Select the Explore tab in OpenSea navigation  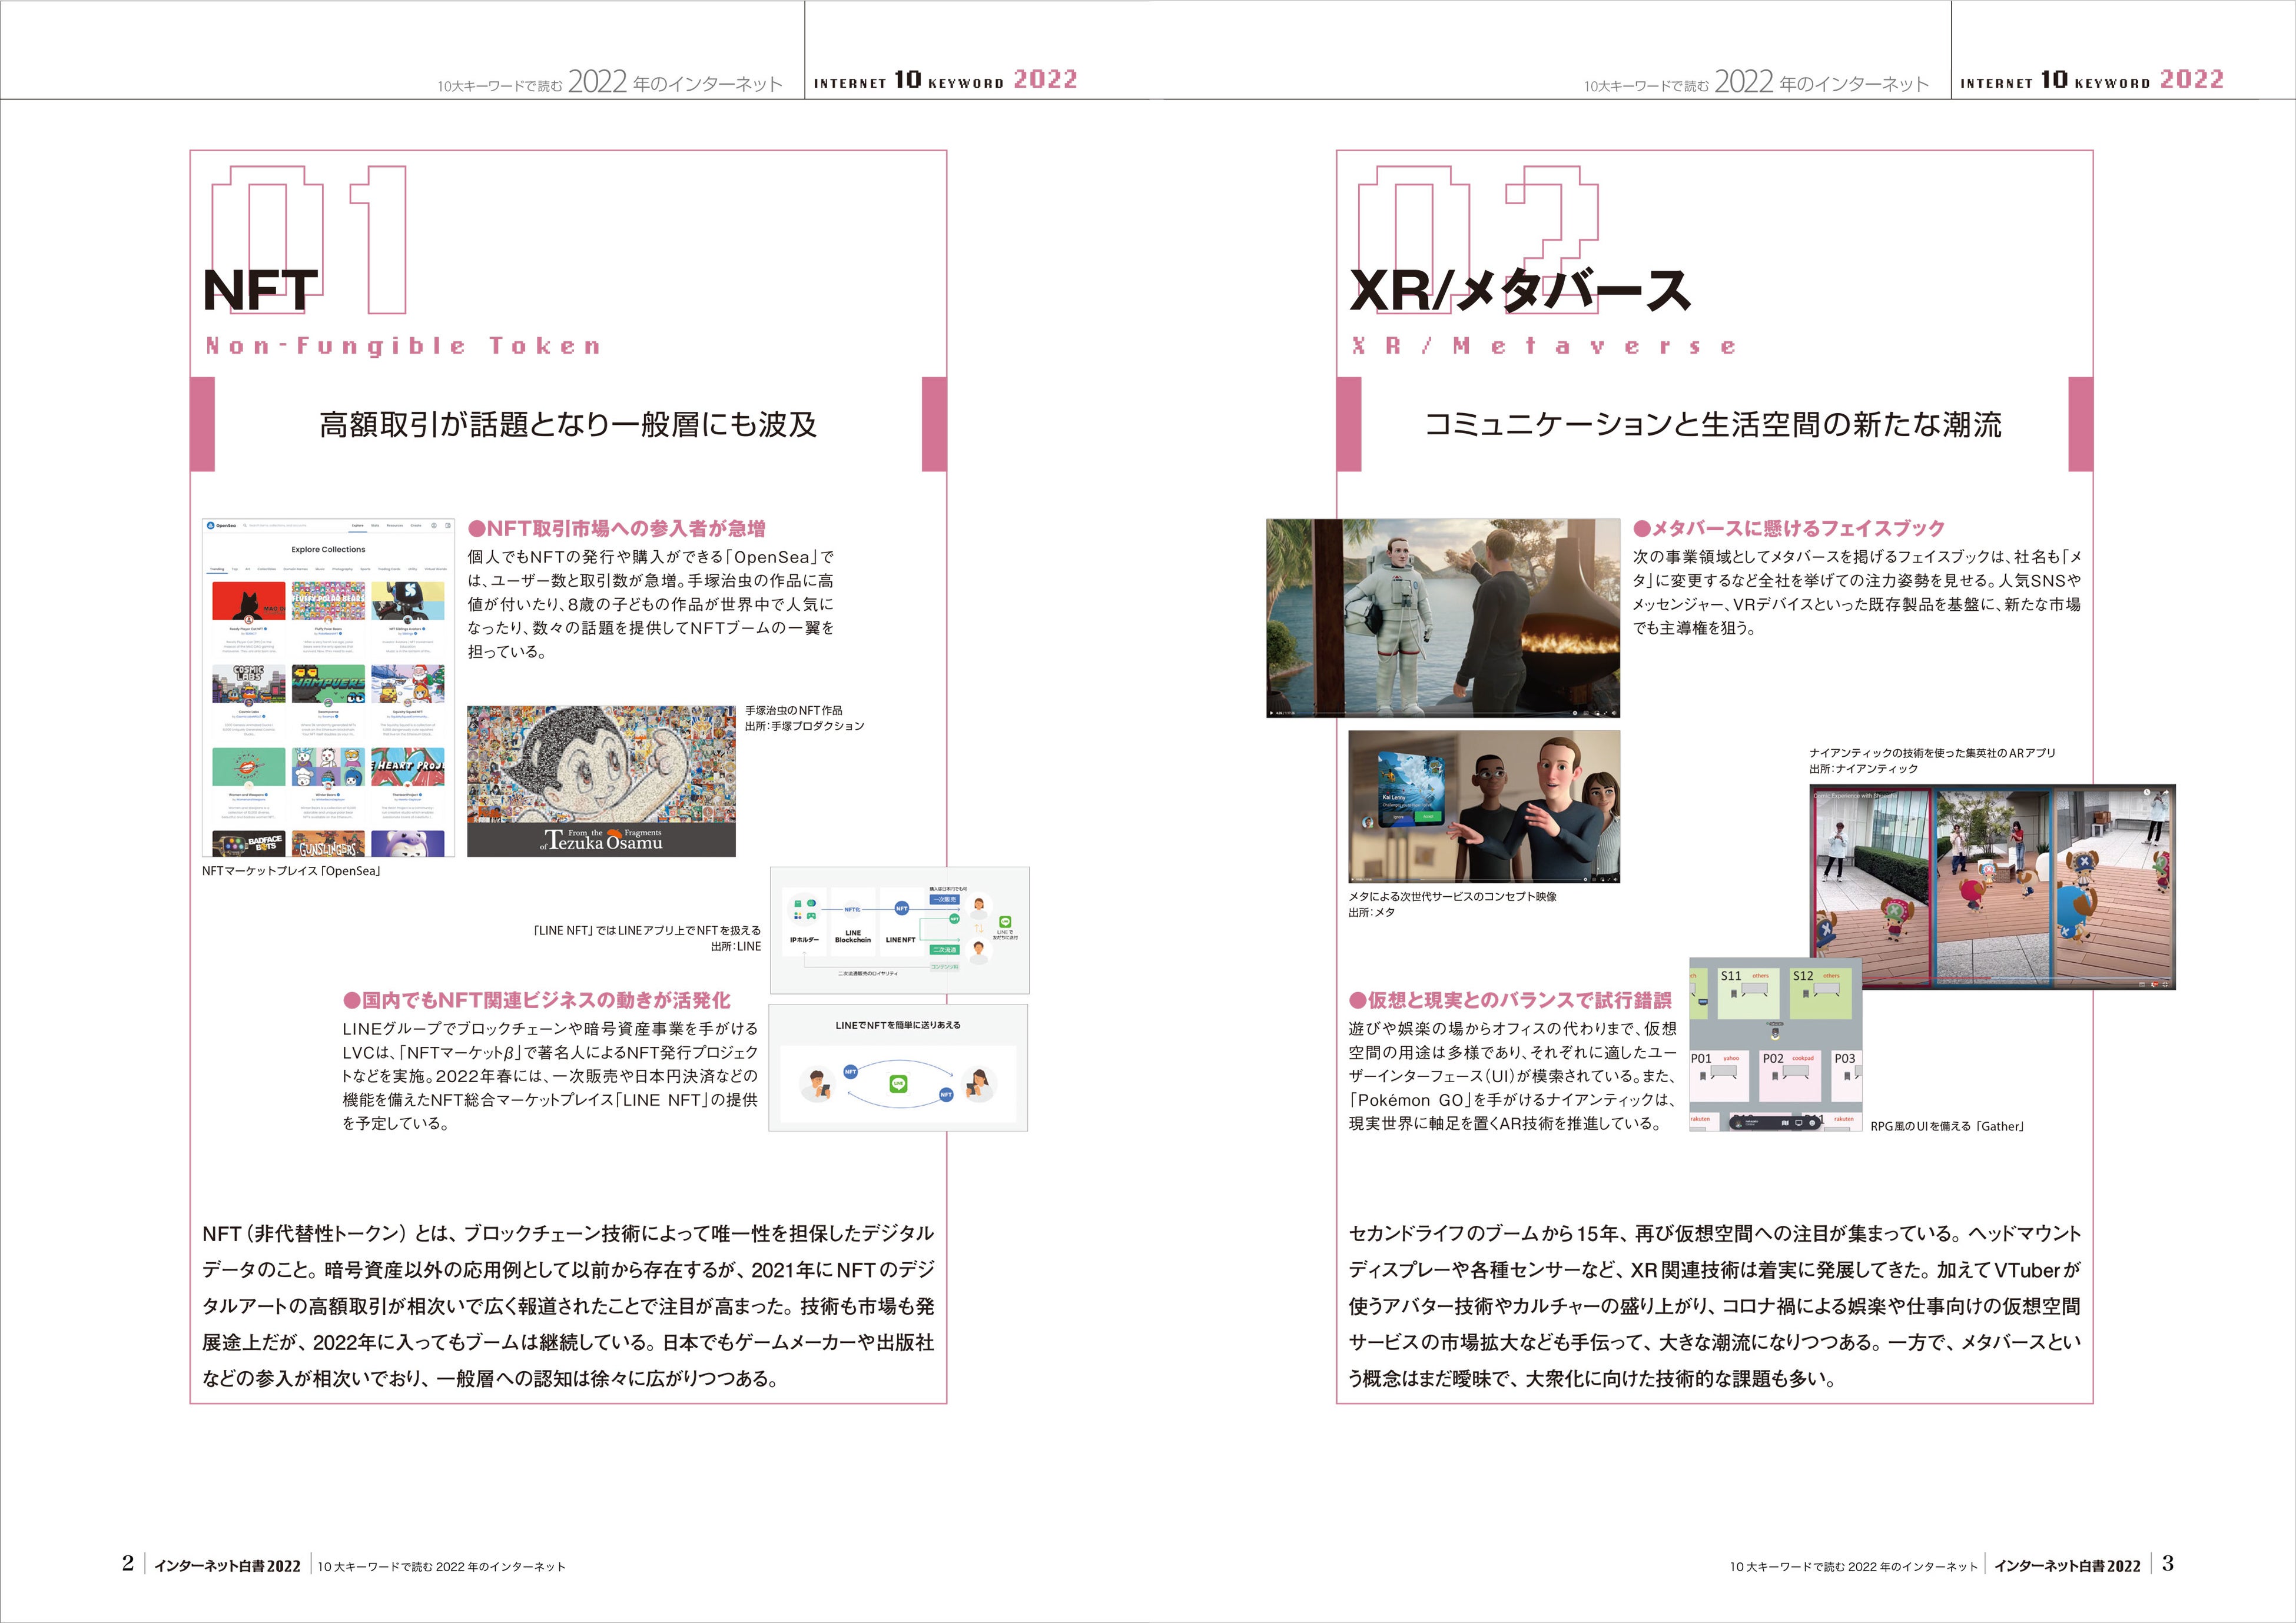[358, 525]
